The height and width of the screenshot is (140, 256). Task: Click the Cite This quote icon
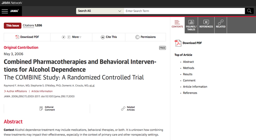[102, 37]
